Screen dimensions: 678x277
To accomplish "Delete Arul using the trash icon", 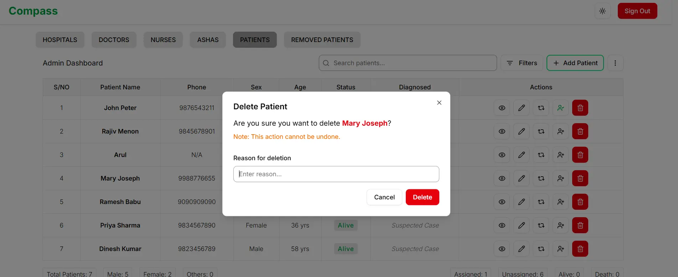I will [580, 155].
